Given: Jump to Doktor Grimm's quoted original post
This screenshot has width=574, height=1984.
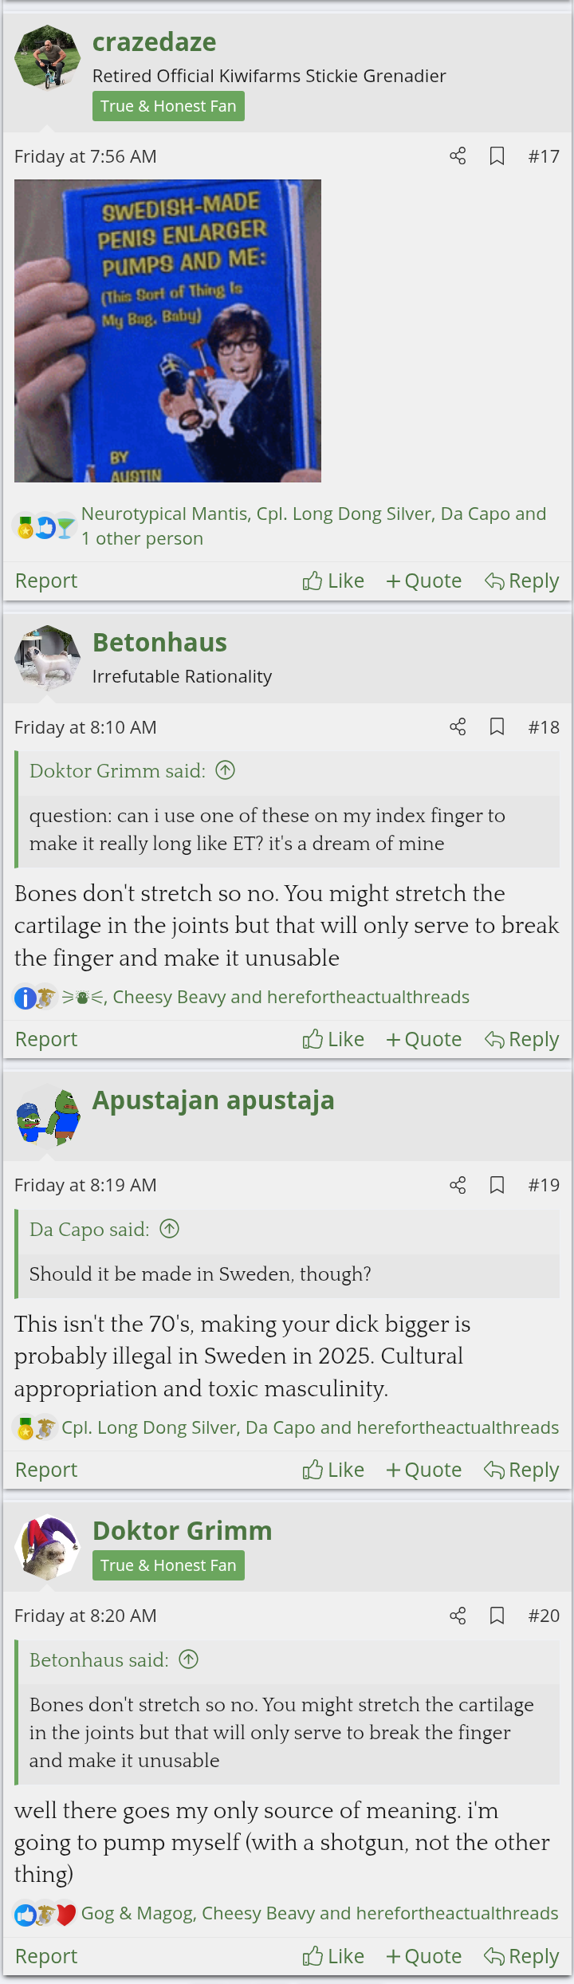Looking at the screenshot, I should (x=226, y=770).
